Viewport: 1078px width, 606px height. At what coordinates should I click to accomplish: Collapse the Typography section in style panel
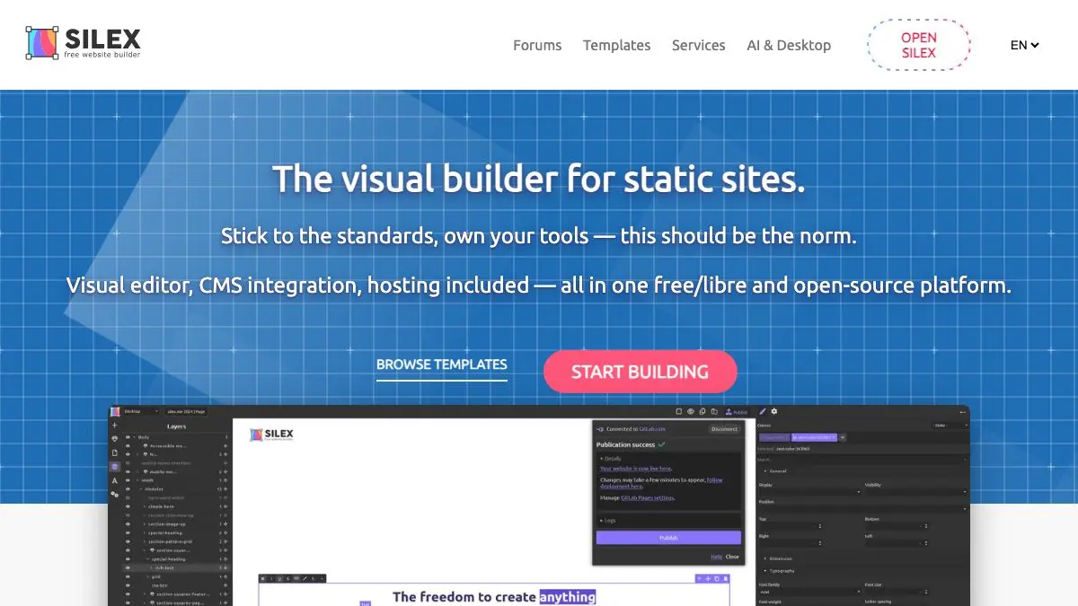tap(780, 570)
